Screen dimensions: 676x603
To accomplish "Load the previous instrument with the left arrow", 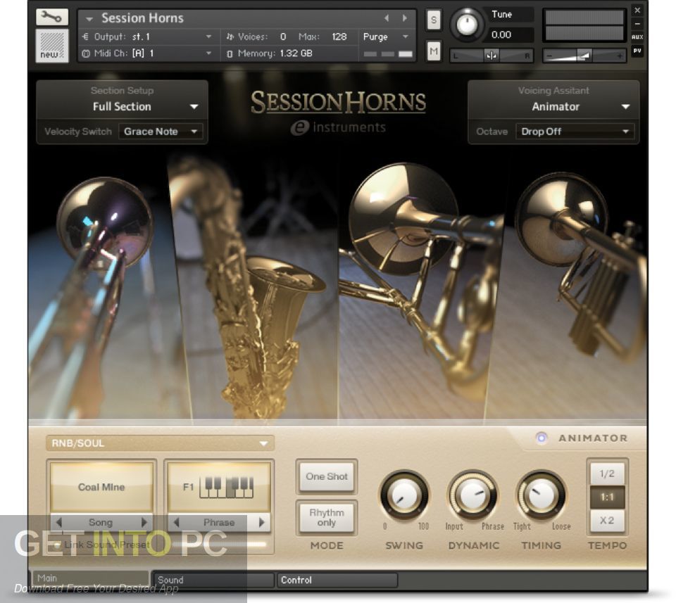I will tap(387, 18).
